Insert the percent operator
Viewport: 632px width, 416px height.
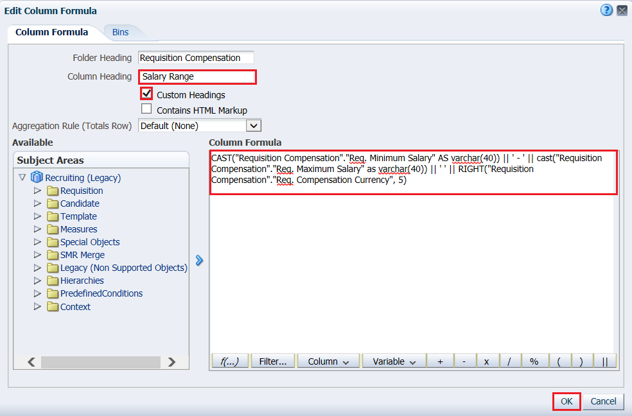click(x=534, y=361)
